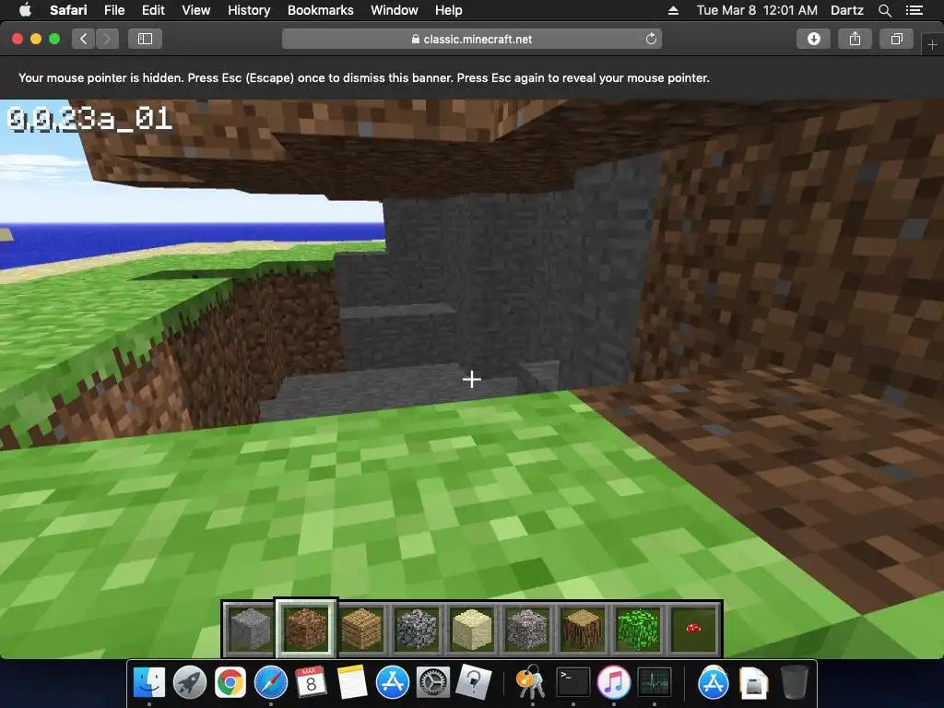Open the Dartz user menu
The width and height of the screenshot is (944, 708).
tap(847, 10)
